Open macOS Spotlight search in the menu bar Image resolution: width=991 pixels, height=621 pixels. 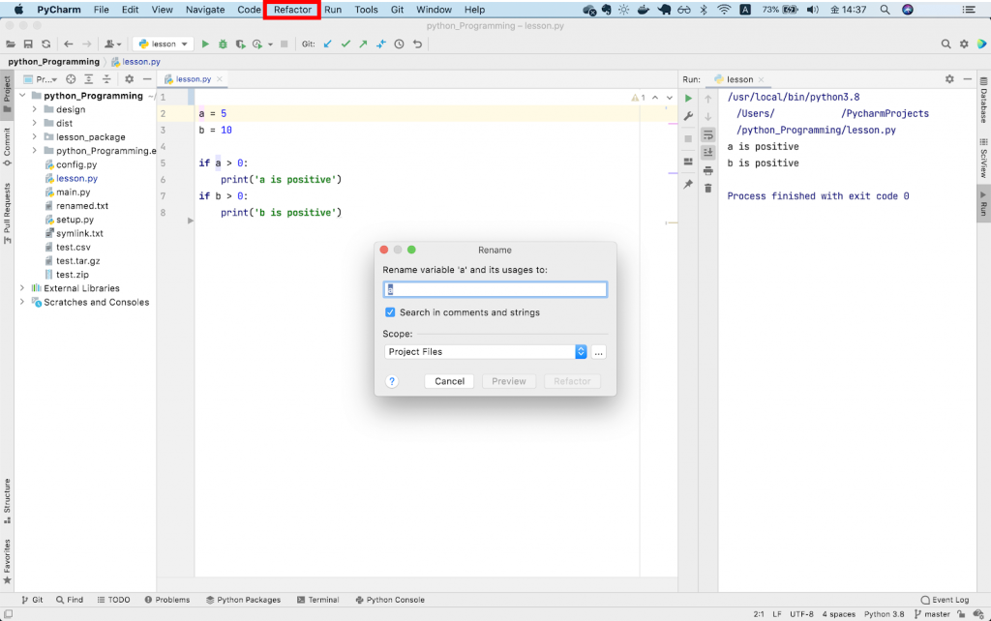click(x=885, y=10)
